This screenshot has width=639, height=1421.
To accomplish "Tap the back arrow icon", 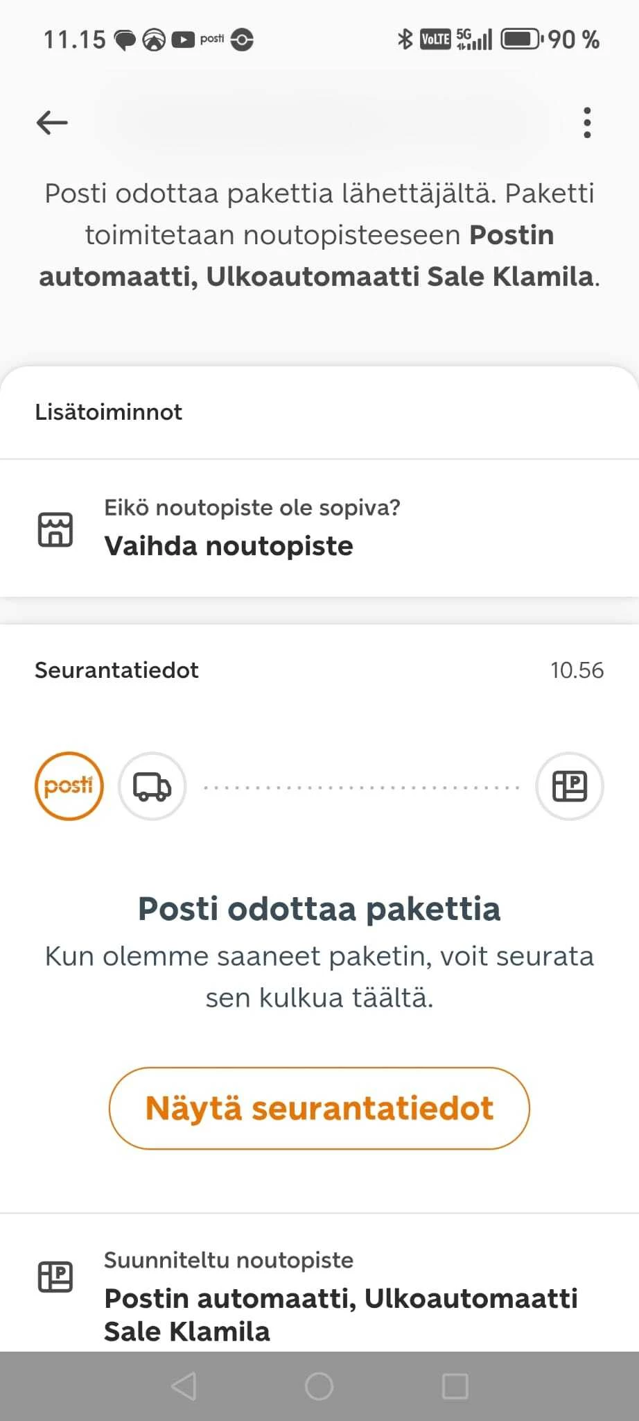I will coord(52,123).
